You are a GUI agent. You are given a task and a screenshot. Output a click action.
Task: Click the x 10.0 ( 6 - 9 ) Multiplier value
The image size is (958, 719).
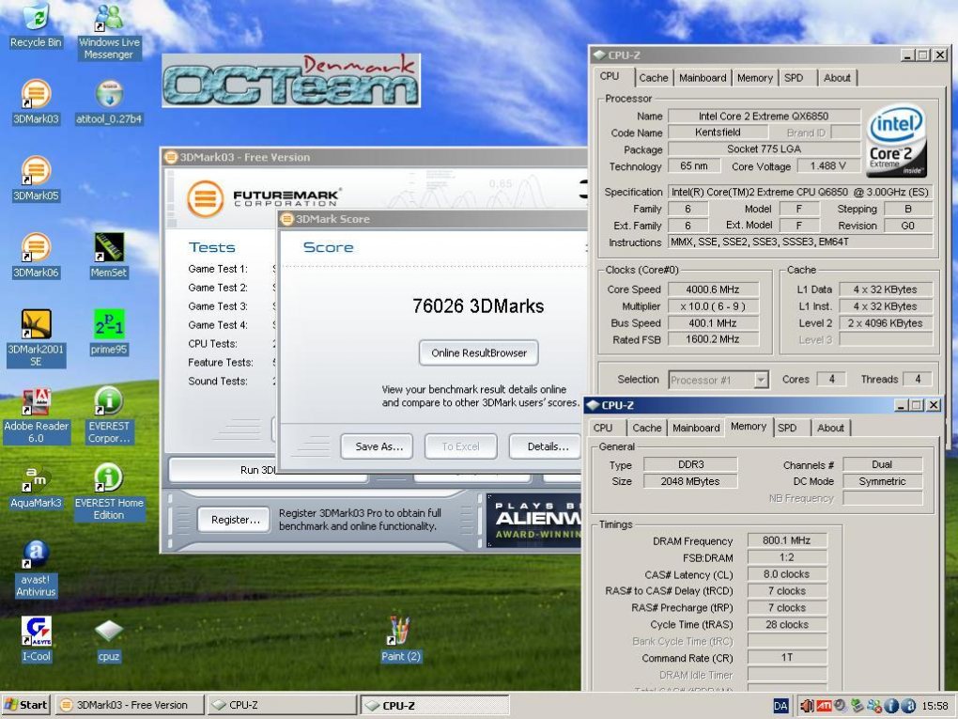point(713,306)
